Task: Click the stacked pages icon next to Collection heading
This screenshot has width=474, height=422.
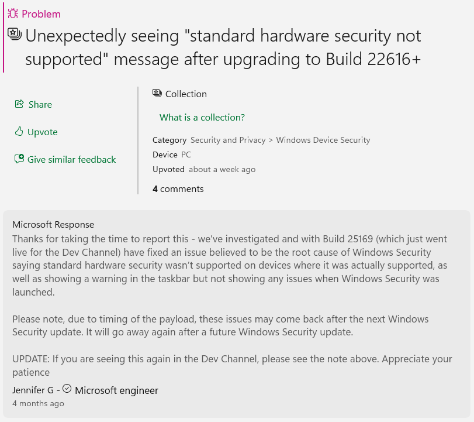Action: tap(157, 93)
